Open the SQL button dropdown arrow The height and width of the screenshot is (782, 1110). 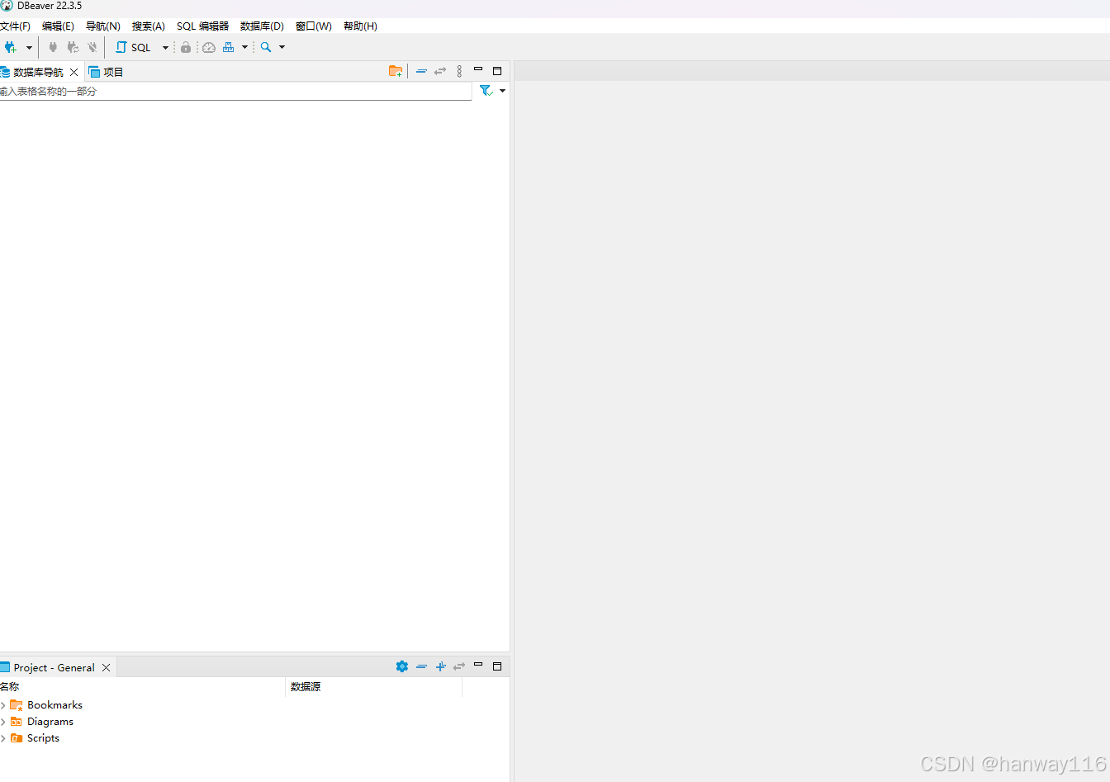coord(165,48)
